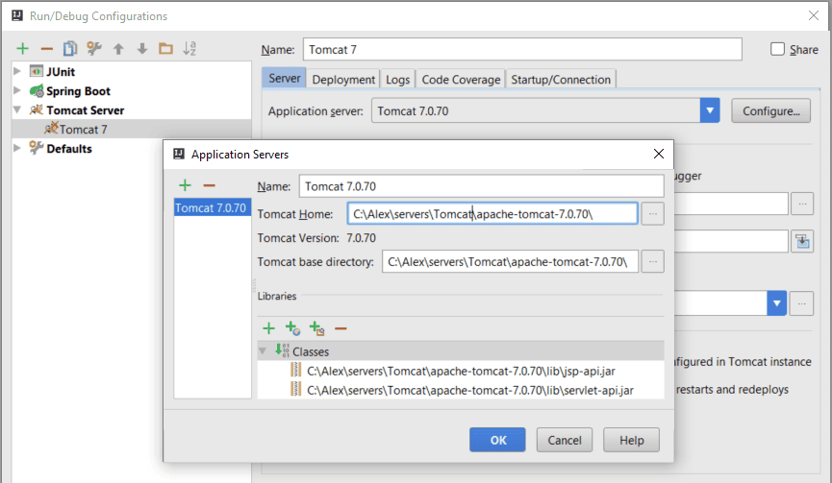832x483 pixels.
Task: Select the Spring Boot tree label
Action: click(x=78, y=91)
